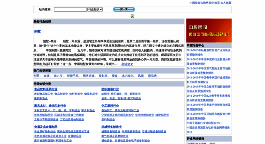Image resolution: width=265 pixels, height=144 pixels.
Task: Click 加入收藏 at page top
Action: [226, 3]
